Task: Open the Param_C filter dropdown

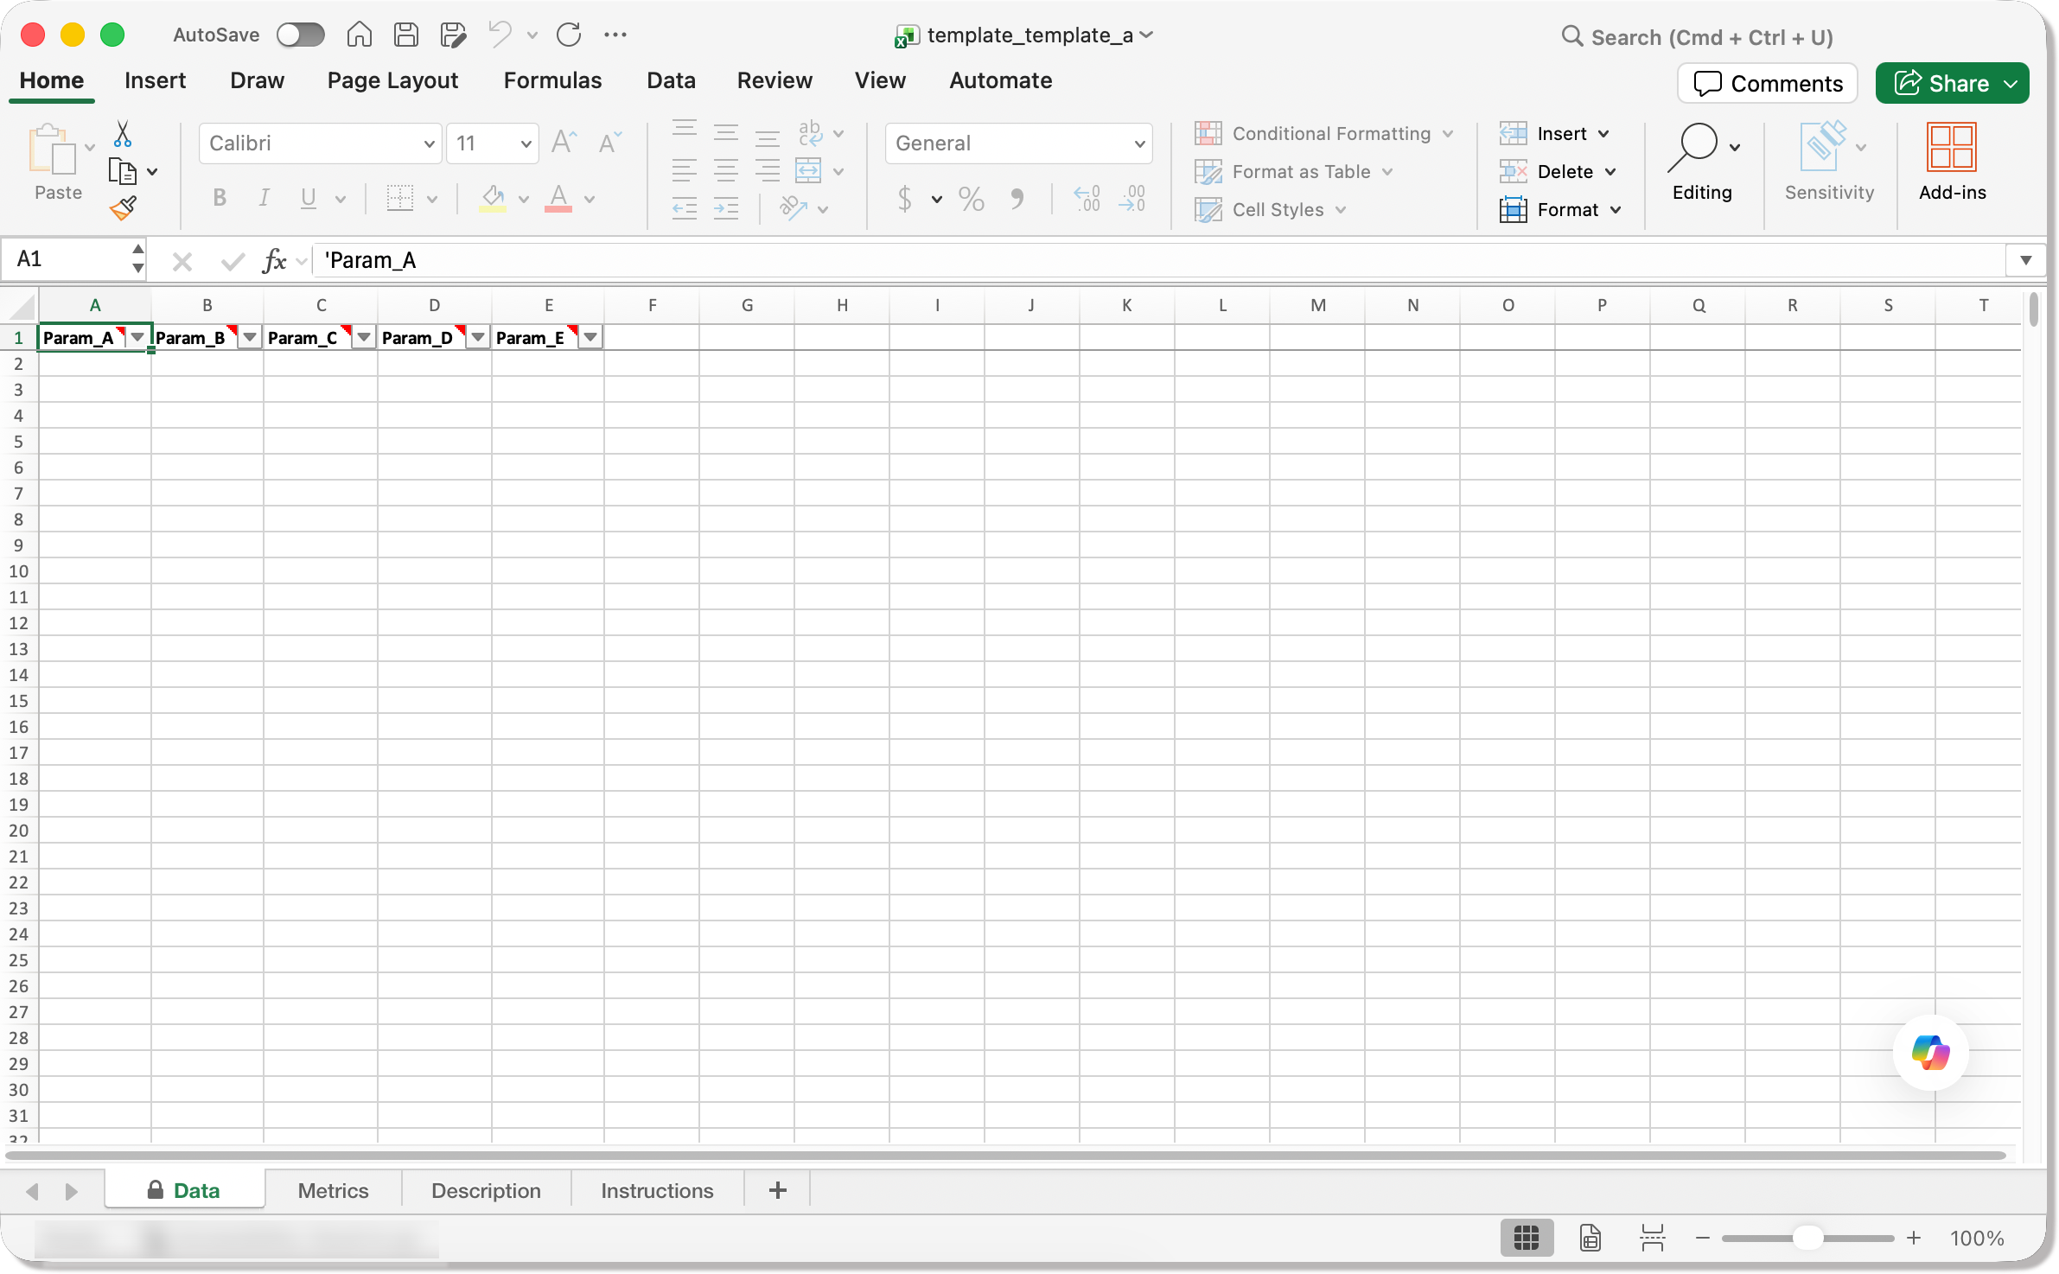Action: pyautogui.click(x=364, y=337)
